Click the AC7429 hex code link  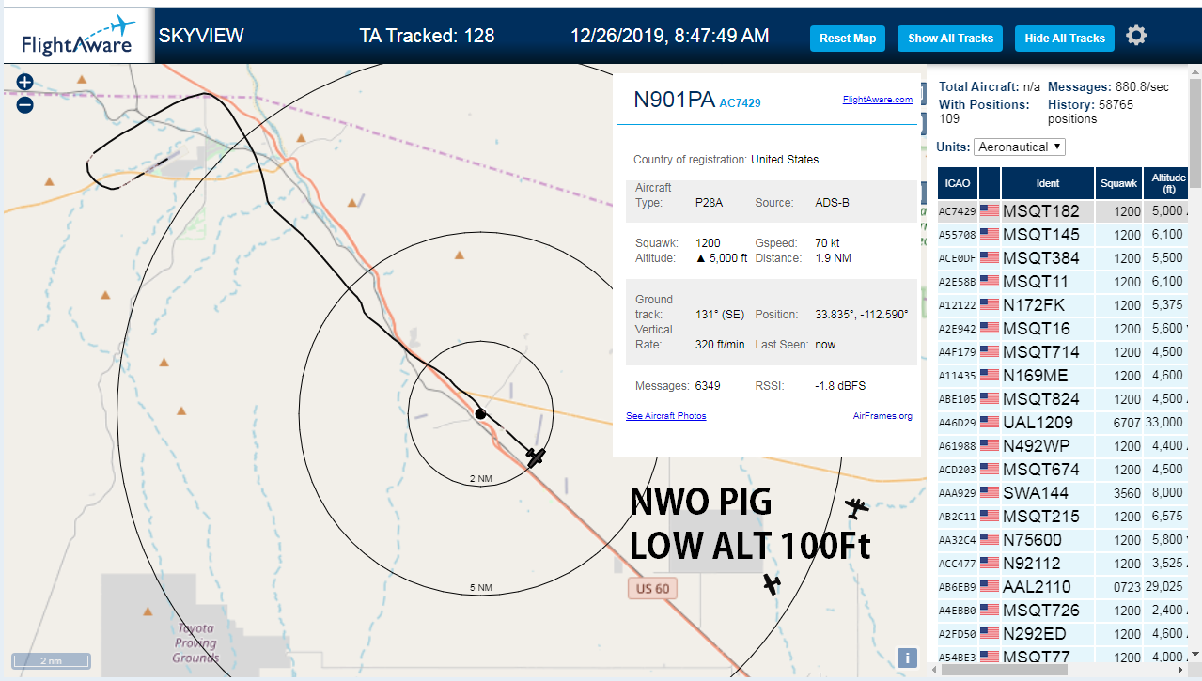pos(740,102)
